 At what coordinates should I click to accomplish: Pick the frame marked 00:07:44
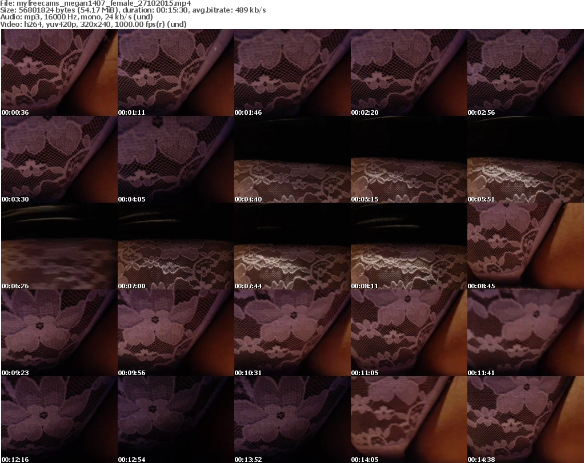pyautogui.click(x=292, y=247)
